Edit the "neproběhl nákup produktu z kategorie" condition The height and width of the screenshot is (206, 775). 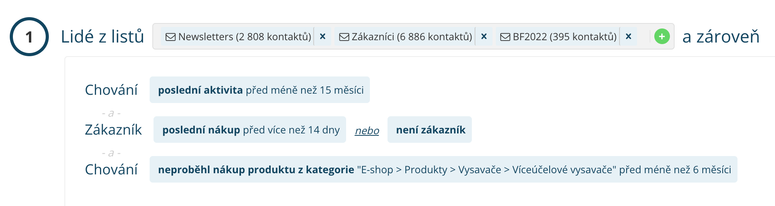click(x=443, y=170)
